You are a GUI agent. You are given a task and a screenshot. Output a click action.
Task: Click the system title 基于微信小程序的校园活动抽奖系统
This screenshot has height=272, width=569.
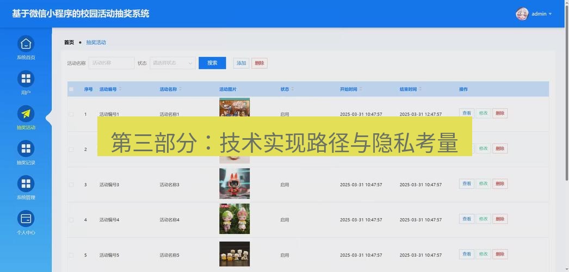81,14
